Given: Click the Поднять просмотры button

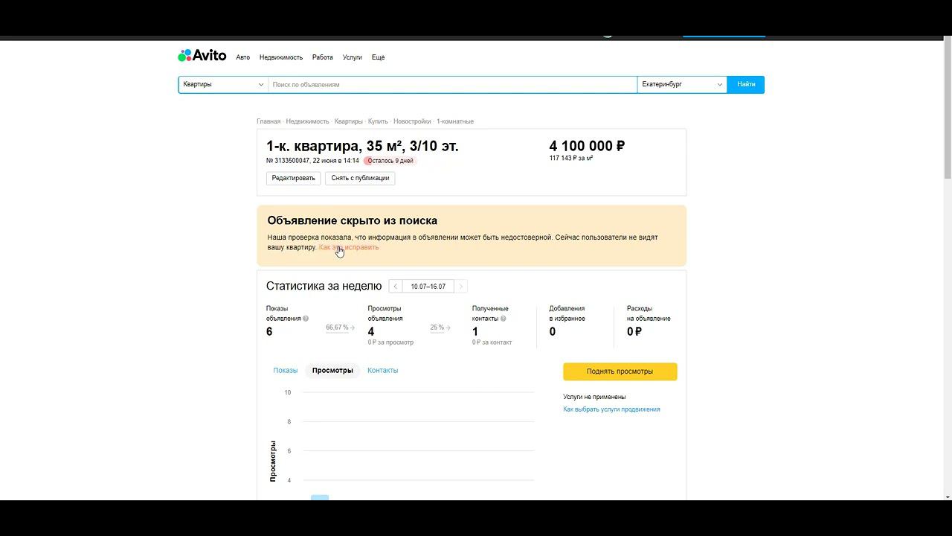Looking at the screenshot, I should tap(620, 371).
